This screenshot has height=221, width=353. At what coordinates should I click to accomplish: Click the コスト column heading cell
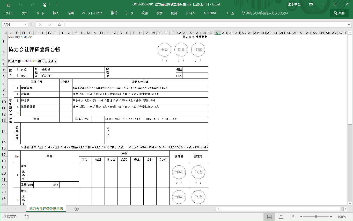[x=85, y=160]
